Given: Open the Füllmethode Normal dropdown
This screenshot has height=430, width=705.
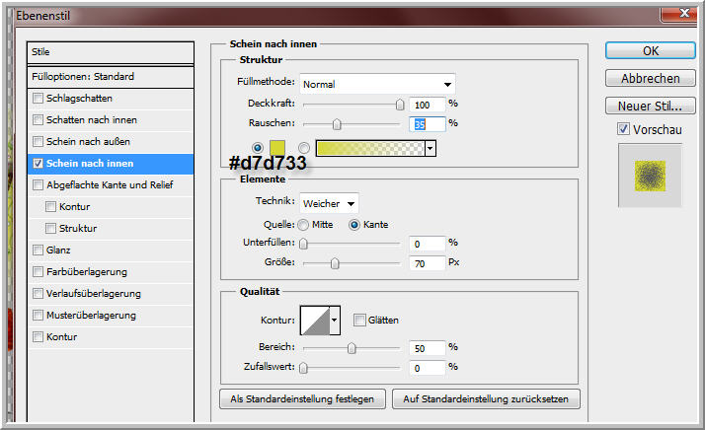Looking at the screenshot, I should 377,84.
